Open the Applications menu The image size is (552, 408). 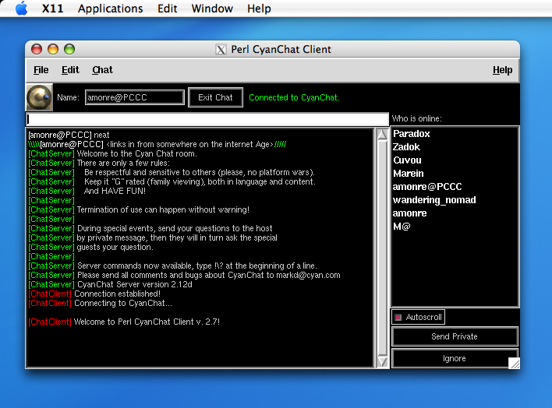point(110,9)
